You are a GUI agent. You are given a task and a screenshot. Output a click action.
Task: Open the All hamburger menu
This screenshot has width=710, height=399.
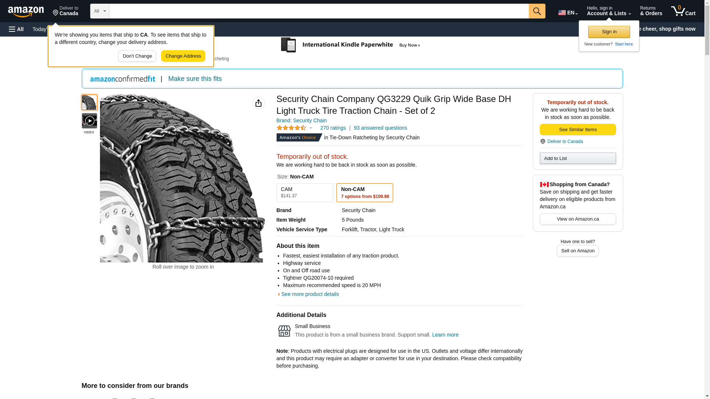[16, 29]
